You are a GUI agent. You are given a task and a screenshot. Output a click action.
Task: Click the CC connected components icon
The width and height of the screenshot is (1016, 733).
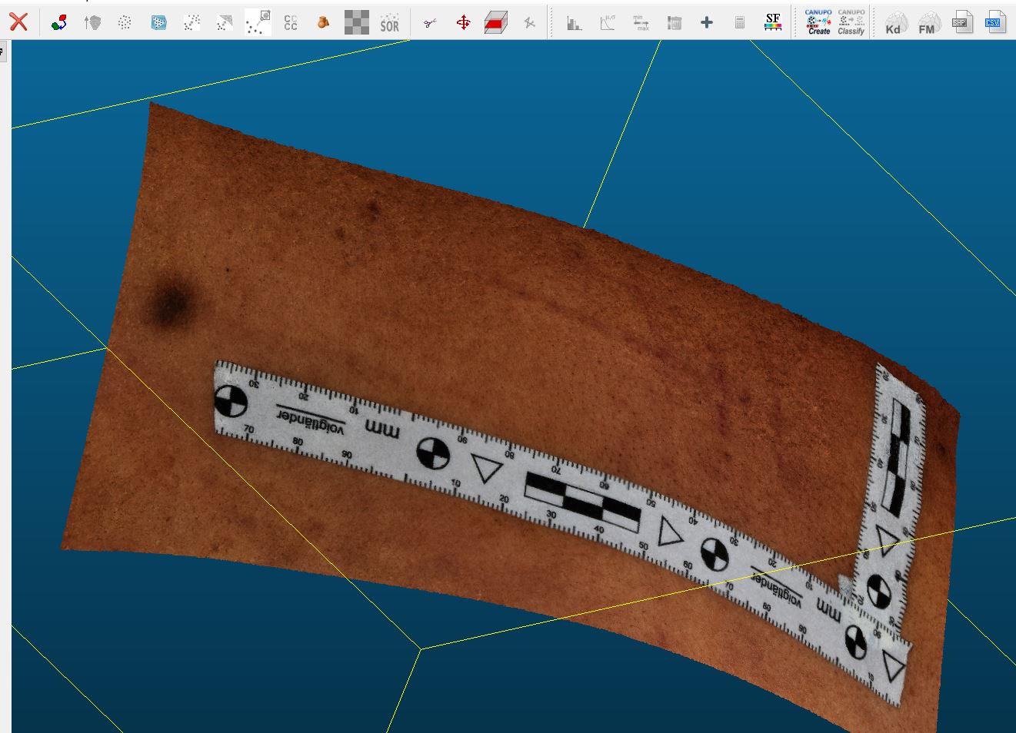[290, 23]
